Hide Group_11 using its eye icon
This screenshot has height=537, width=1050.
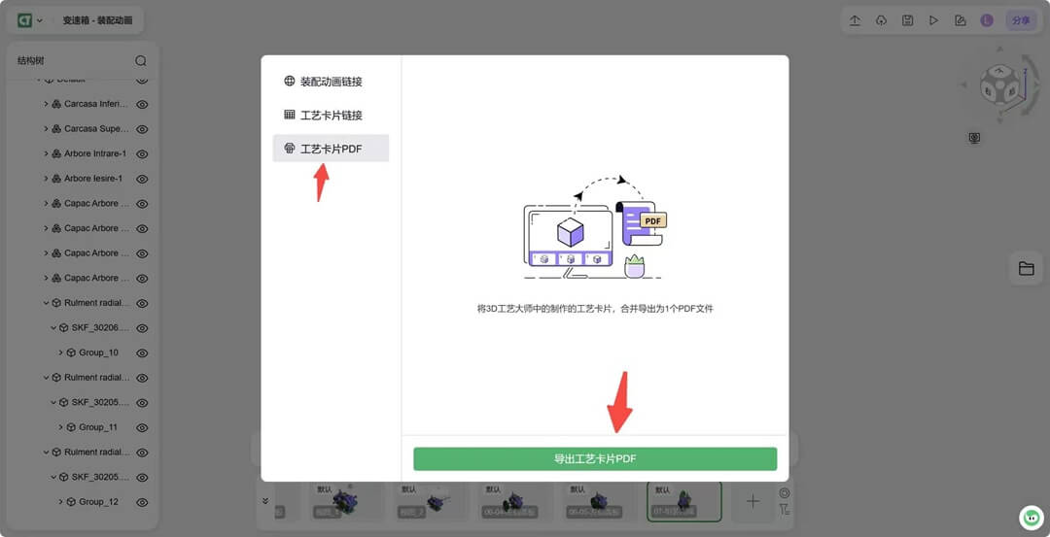(x=142, y=427)
